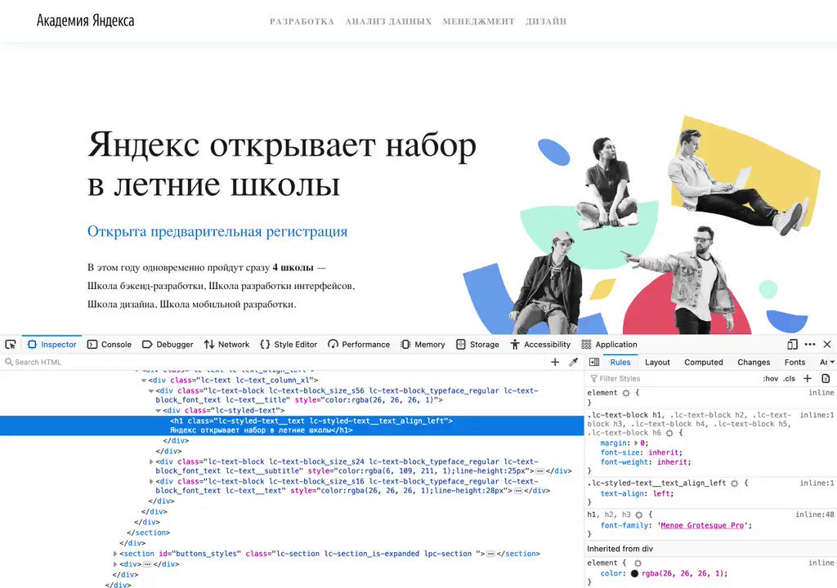Open the РАЗРАБОТКА navigation link
Viewport: 837px width, 588px height.
click(x=302, y=21)
